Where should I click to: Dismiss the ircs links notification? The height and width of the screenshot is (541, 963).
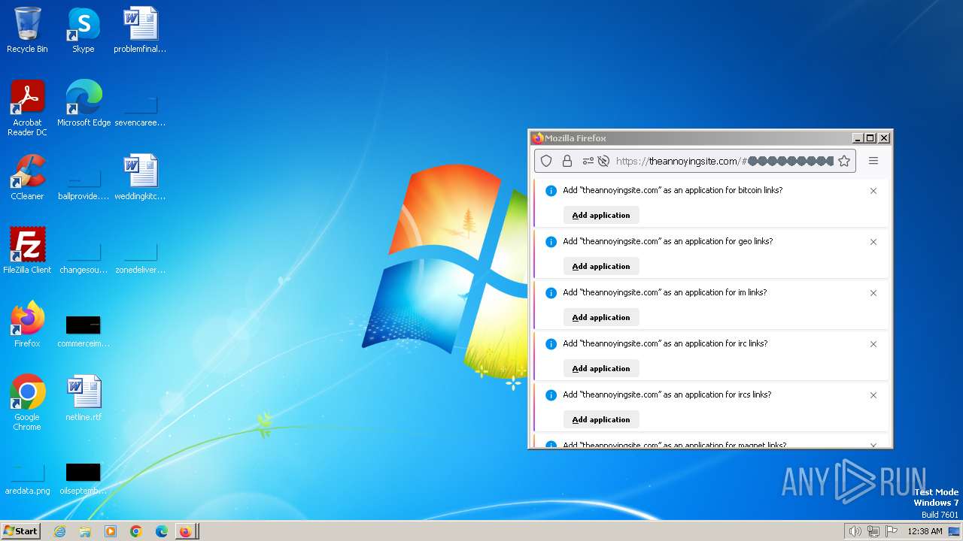873,395
